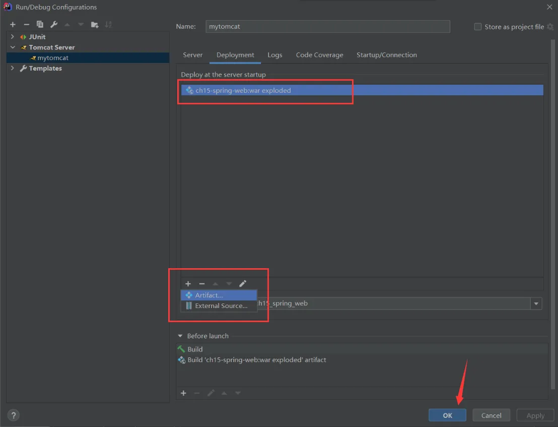The height and width of the screenshot is (427, 558).
Task: Remove deployment artifact with minus icon
Action: (x=202, y=284)
